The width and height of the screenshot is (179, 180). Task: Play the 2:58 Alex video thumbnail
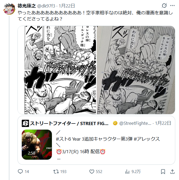pyautogui.click(x=37, y=145)
